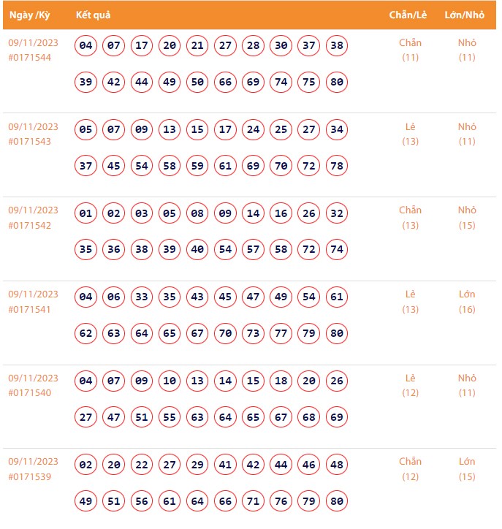Open draw #0171542 link
Viewport: 502px width, 529px height.
click(30, 225)
